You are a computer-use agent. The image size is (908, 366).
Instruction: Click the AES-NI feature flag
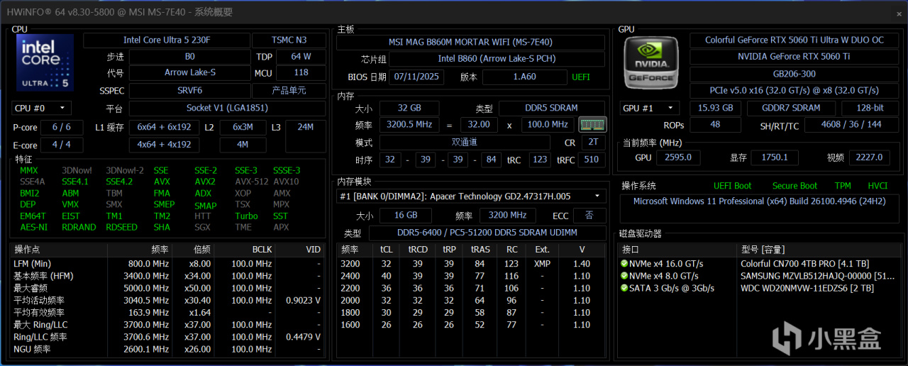coord(33,227)
